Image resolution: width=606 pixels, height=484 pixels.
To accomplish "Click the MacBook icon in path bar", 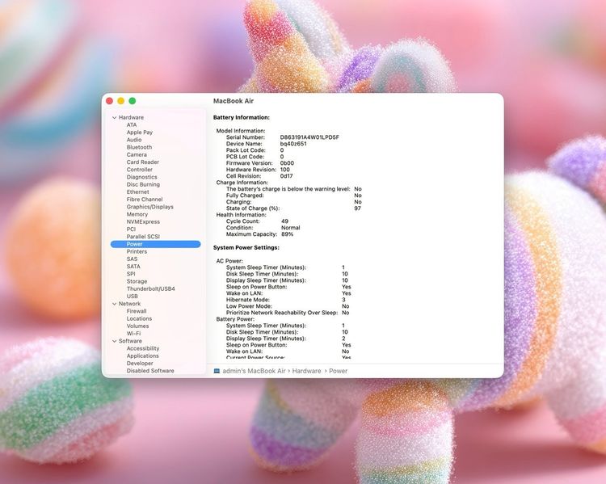I will [x=217, y=371].
